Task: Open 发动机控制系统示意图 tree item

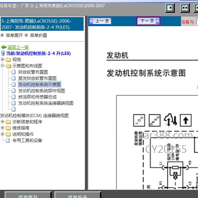Action: point(40,84)
